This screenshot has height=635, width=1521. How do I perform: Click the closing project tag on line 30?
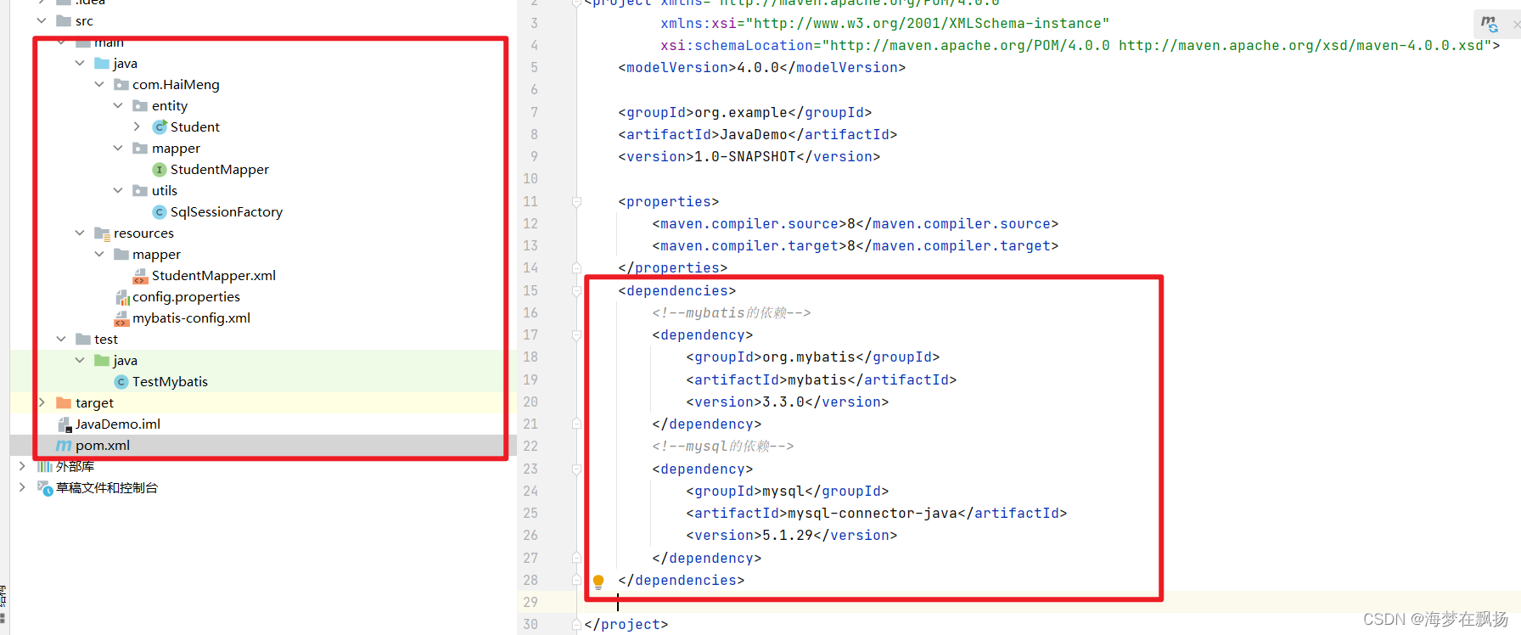(626, 625)
